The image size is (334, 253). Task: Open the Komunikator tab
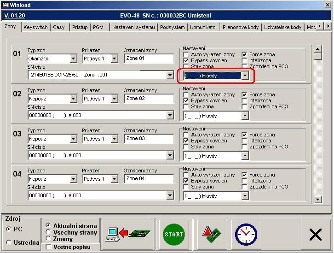tap(203, 27)
